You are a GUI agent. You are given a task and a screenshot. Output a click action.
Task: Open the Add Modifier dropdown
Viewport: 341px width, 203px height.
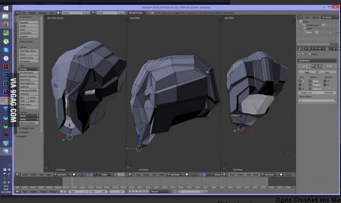(x=317, y=60)
